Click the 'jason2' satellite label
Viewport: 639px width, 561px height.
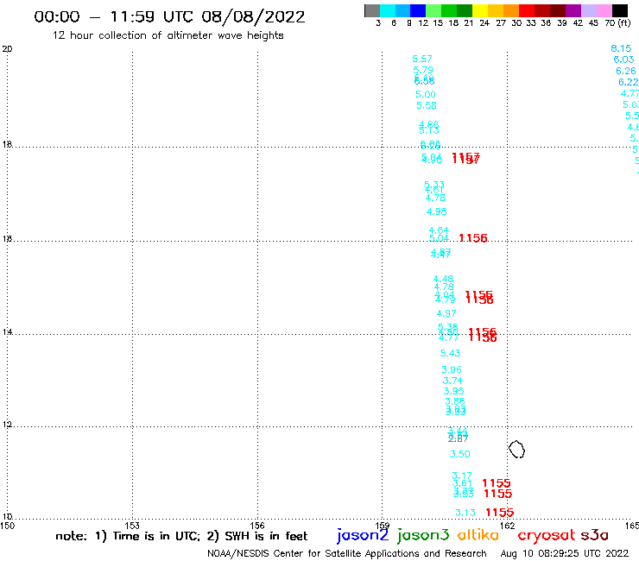click(x=363, y=536)
